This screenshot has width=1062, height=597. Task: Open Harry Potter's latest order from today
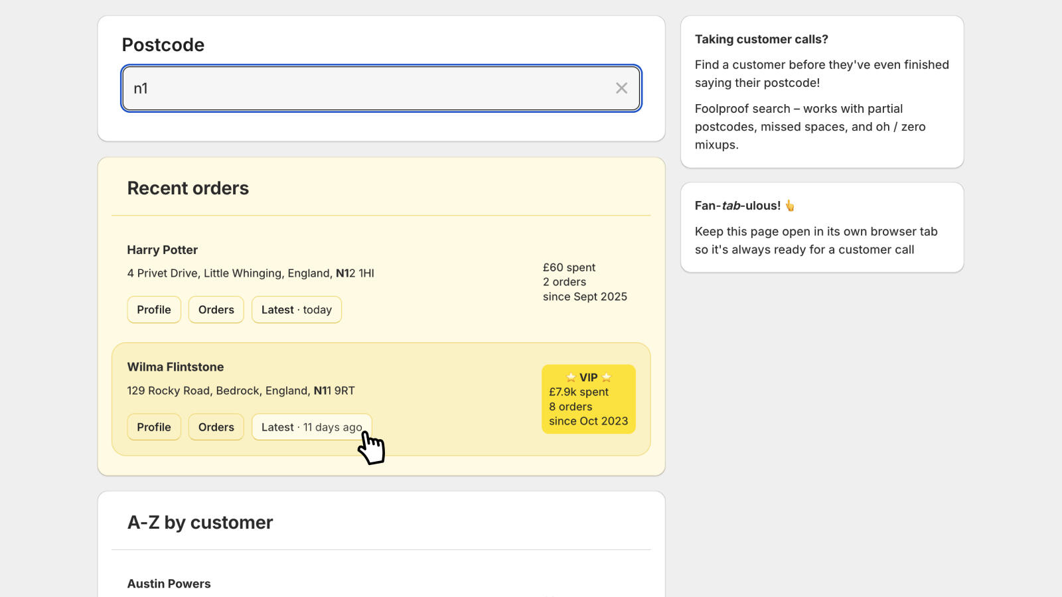[x=297, y=310]
